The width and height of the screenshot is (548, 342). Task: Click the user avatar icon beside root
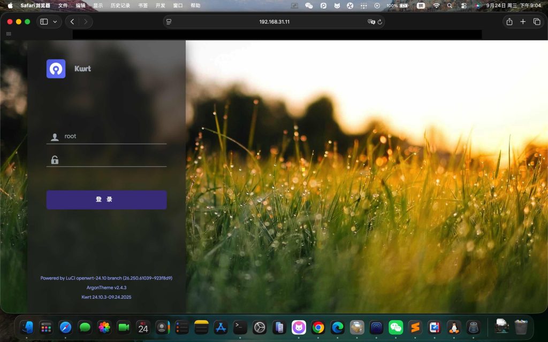point(55,137)
